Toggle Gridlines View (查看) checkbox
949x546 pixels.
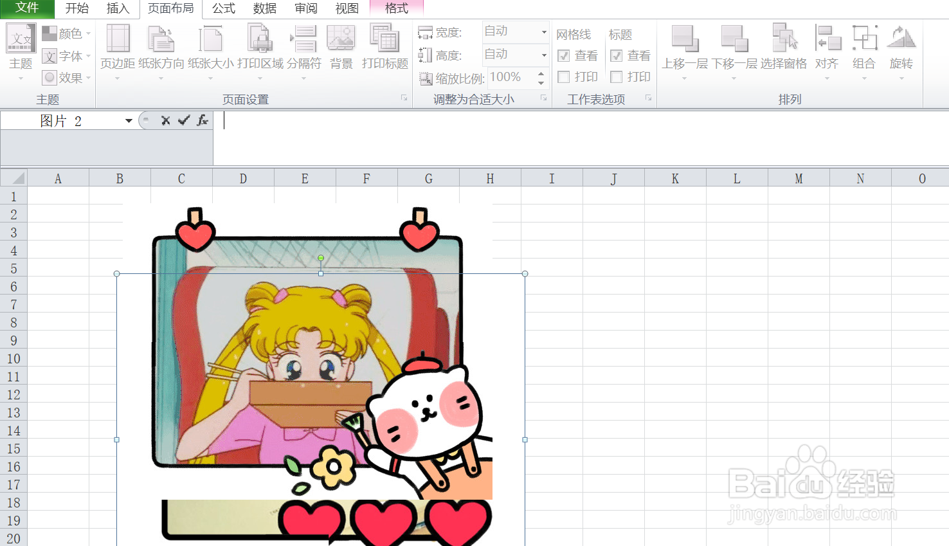(564, 56)
